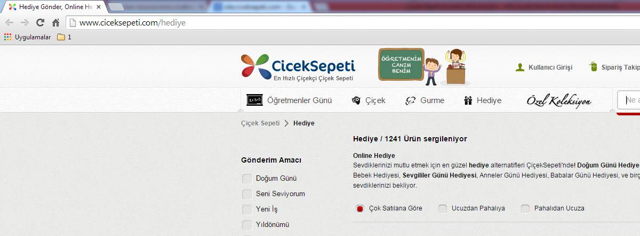Click the CicekSepeti logo
Viewport: 640px width, 236px height.
[298, 66]
